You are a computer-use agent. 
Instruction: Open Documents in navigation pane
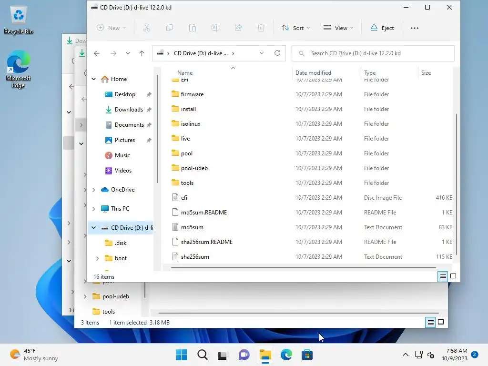[129, 125]
